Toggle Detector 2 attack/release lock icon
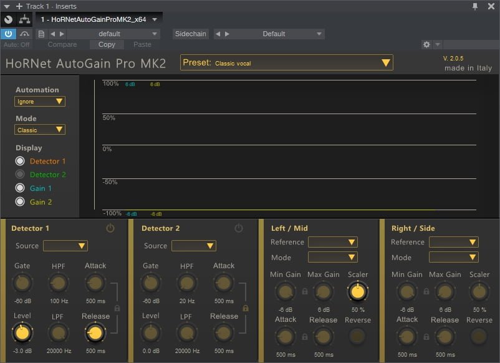Image resolution: width=500 pixels, height=363 pixels. click(x=246, y=308)
